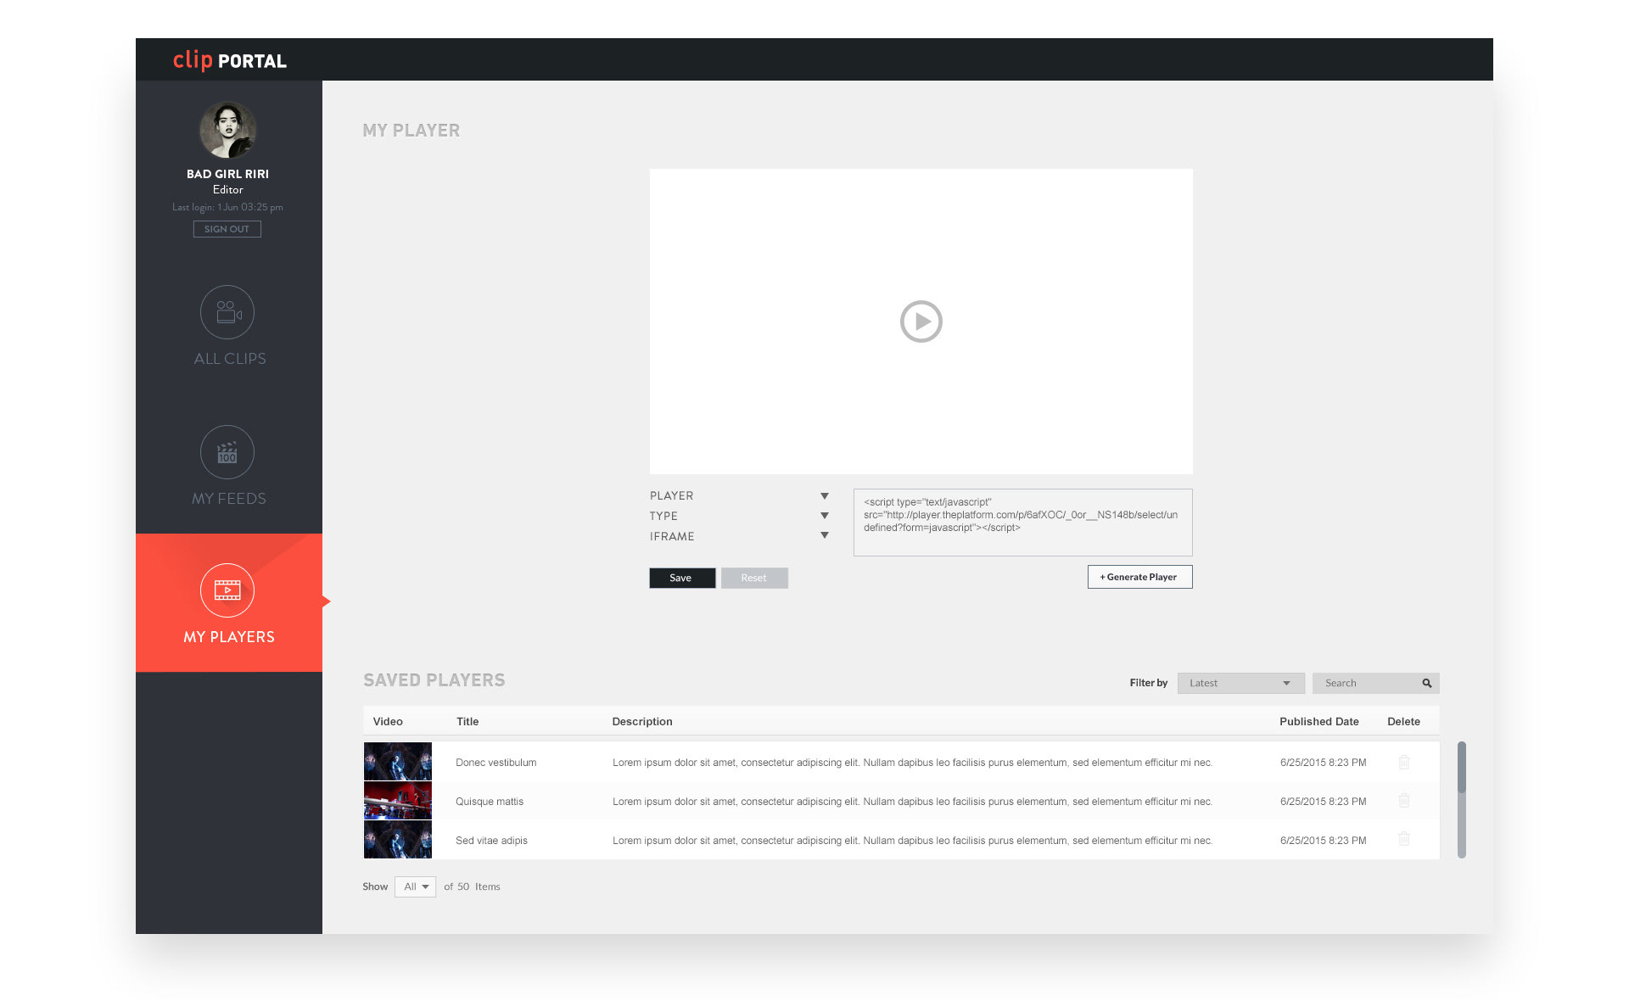Click the 'of 50 Items' text

pos(472,886)
